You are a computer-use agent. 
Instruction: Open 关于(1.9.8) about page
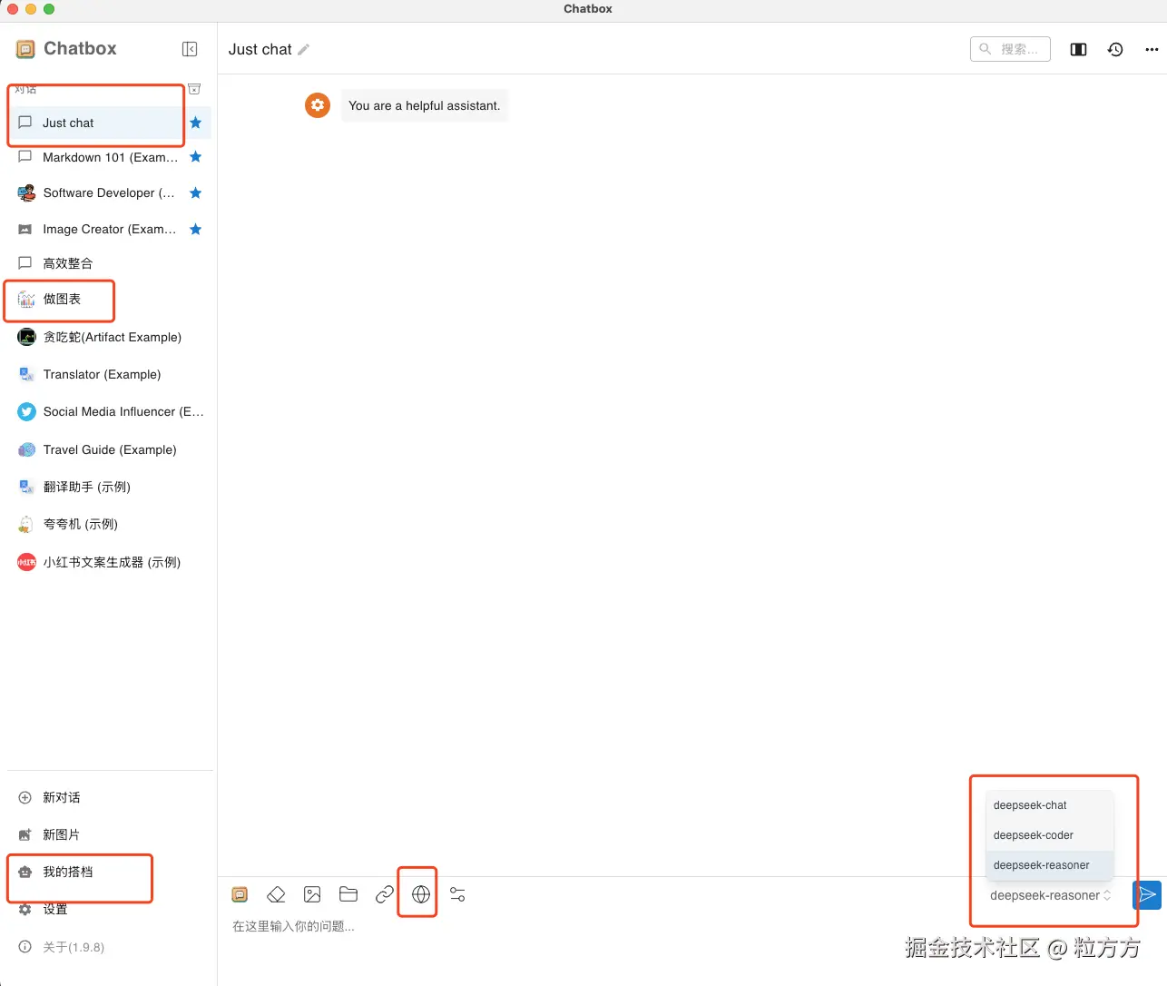pyautogui.click(x=109, y=947)
